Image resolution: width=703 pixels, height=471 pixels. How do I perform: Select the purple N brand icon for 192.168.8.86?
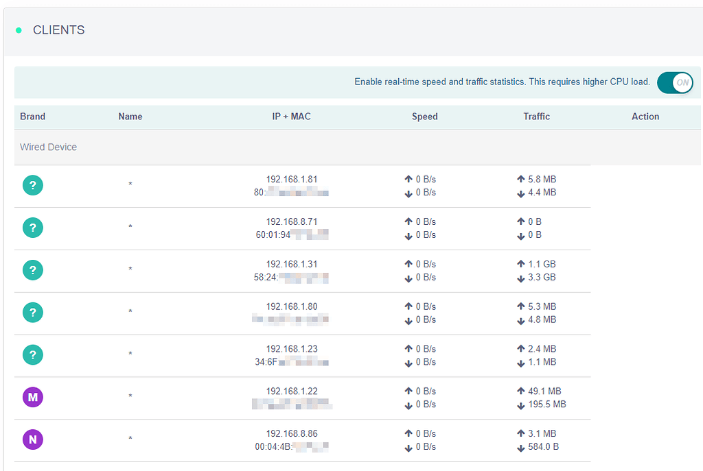click(32, 439)
